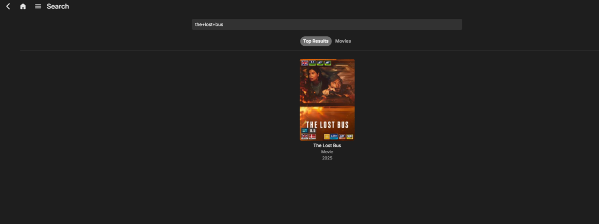
Task: Click the Search page heading
Action: pos(58,6)
